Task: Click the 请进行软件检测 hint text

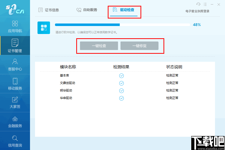Action: point(87,32)
